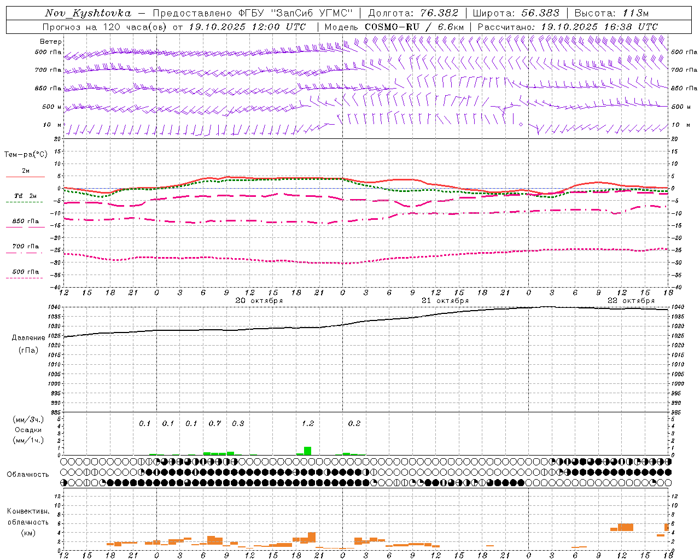Click the 850 гПа entry in the temperature legend
This screenshot has height=560, width=700.
(x=25, y=221)
